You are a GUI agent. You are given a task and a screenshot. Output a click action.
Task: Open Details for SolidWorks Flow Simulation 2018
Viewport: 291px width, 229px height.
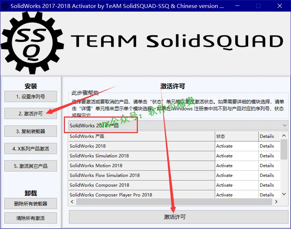(269, 175)
